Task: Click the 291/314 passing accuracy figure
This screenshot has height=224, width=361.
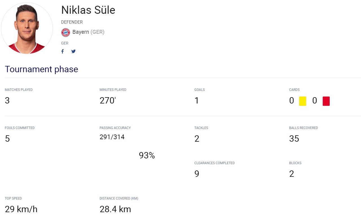Action: pos(112,137)
